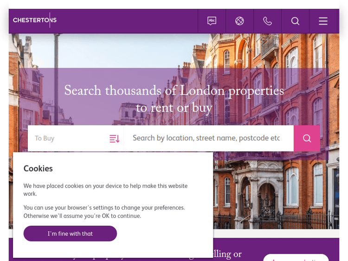Click the stone arched doorway in the hero photo

[x=267, y=201]
